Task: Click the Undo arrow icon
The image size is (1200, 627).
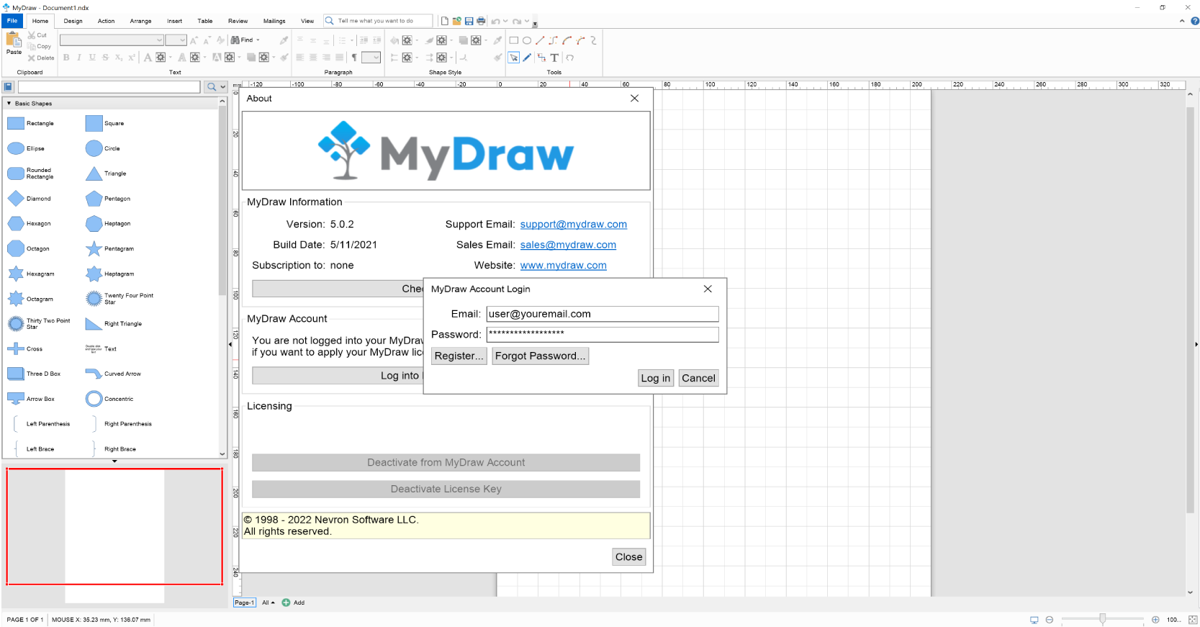Action: tap(496, 22)
